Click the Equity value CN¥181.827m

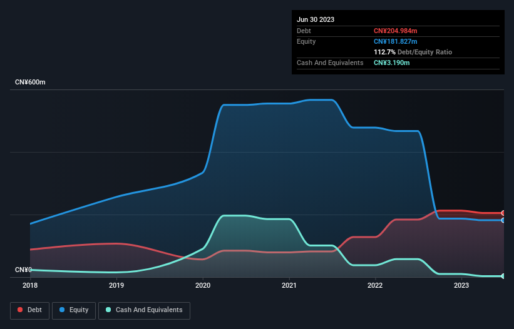click(x=395, y=41)
